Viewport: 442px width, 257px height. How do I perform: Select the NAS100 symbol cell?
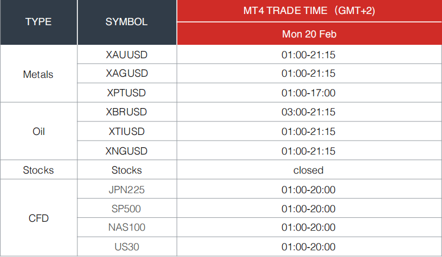(x=127, y=227)
